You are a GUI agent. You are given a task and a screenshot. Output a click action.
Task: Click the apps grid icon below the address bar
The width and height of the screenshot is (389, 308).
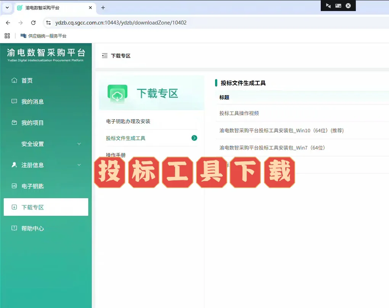7,35
